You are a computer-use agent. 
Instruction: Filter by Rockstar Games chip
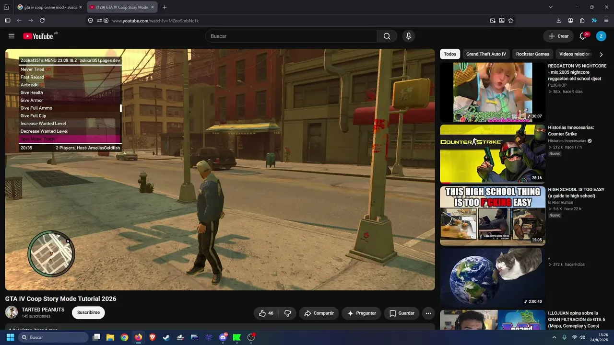click(532, 54)
